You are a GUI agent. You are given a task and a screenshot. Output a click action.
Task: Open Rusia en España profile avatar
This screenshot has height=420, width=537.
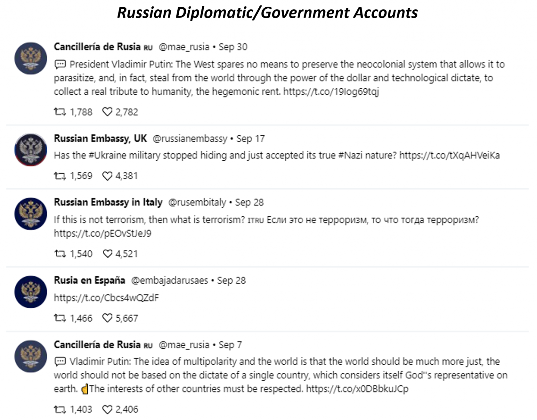click(x=31, y=292)
